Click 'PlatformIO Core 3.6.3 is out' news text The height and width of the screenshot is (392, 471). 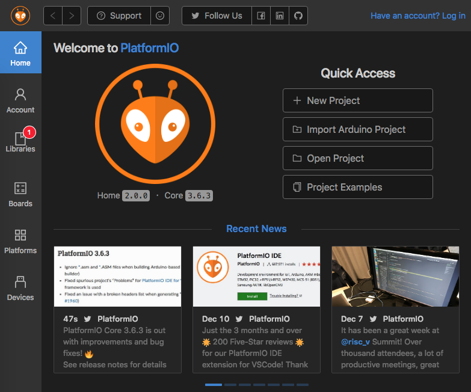(114, 331)
